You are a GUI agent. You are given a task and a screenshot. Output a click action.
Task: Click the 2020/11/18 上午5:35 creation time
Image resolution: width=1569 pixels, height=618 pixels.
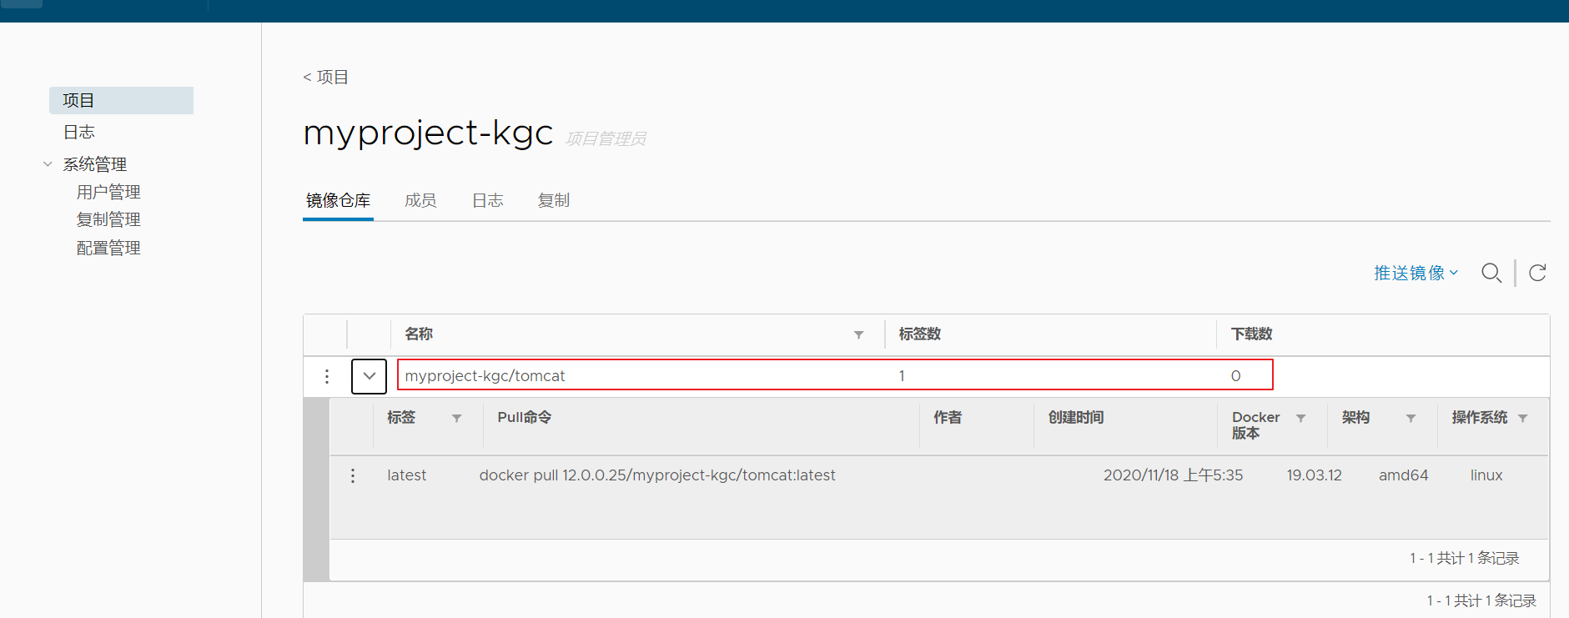[1173, 475]
